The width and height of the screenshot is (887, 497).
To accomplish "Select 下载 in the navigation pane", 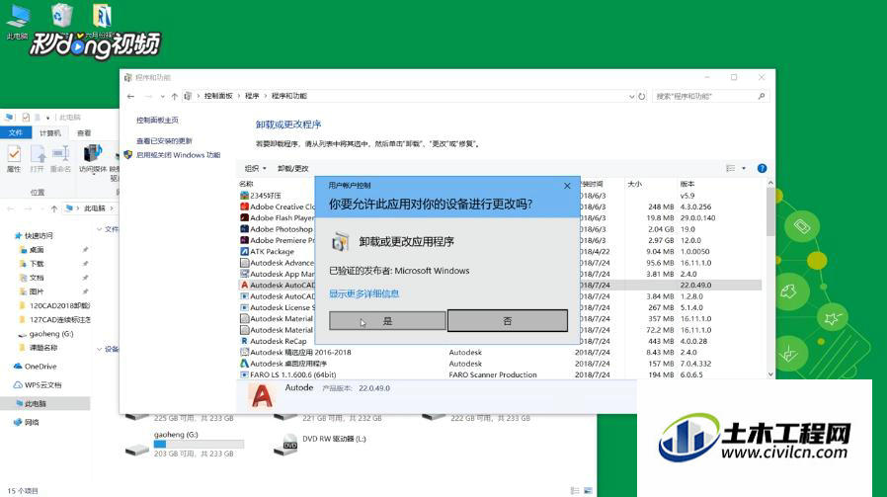I will pyautogui.click(x=37, y=264).
